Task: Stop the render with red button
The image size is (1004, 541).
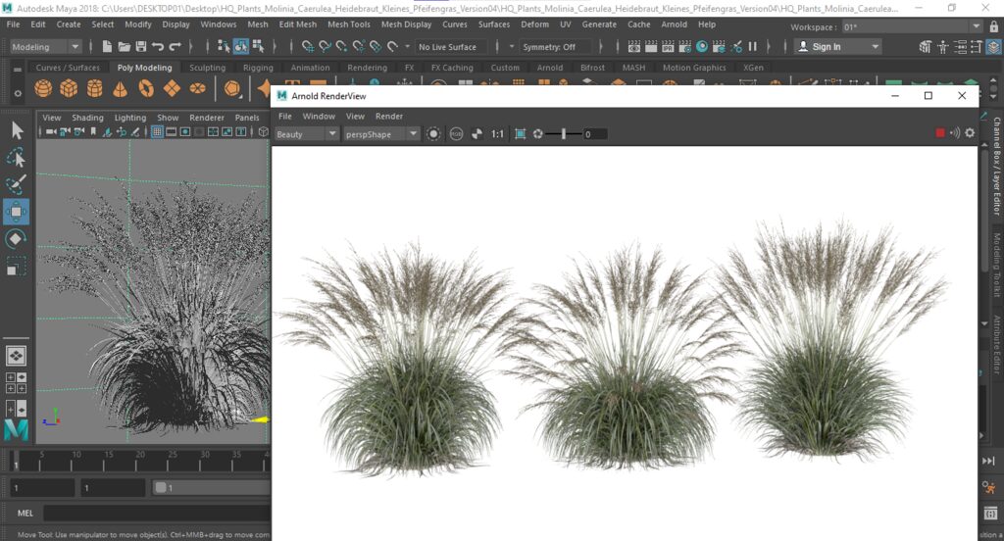Action: coord(940,133)
